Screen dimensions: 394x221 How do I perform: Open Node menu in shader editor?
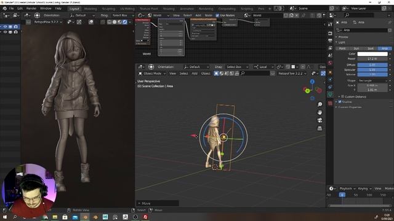click(208, 15)
